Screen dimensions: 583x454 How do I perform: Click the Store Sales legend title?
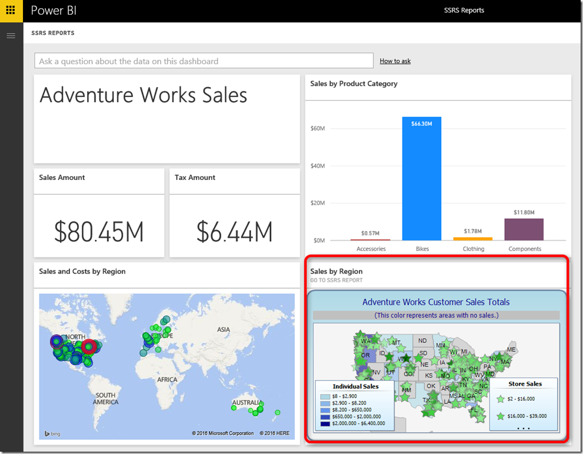click(525, 384)
